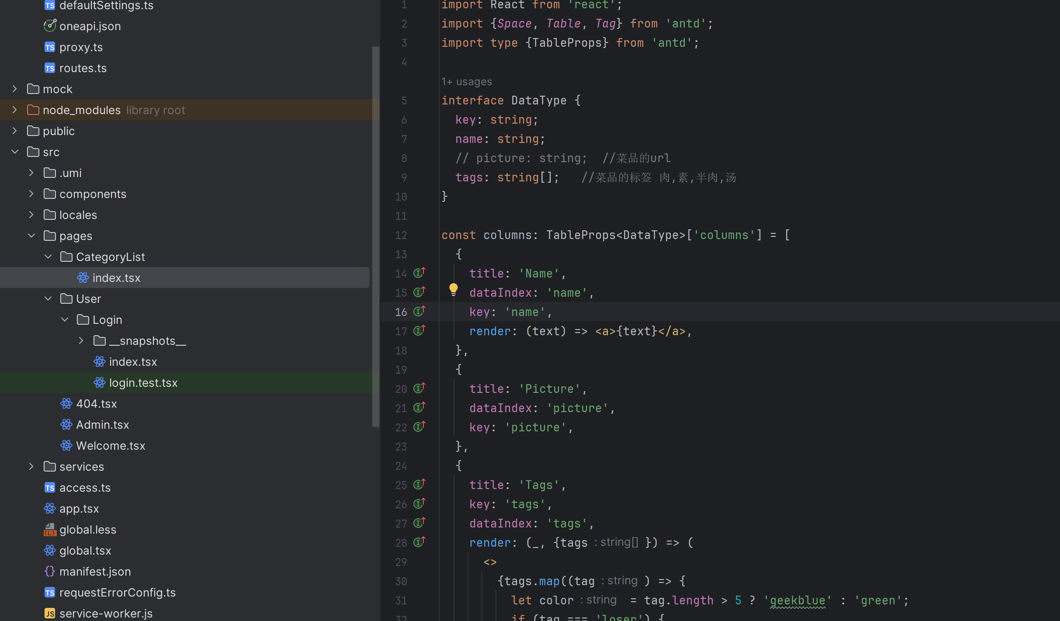
Task: Click the TS icon beside requestErrorConfig.ts
Action: tap(50, 593)
